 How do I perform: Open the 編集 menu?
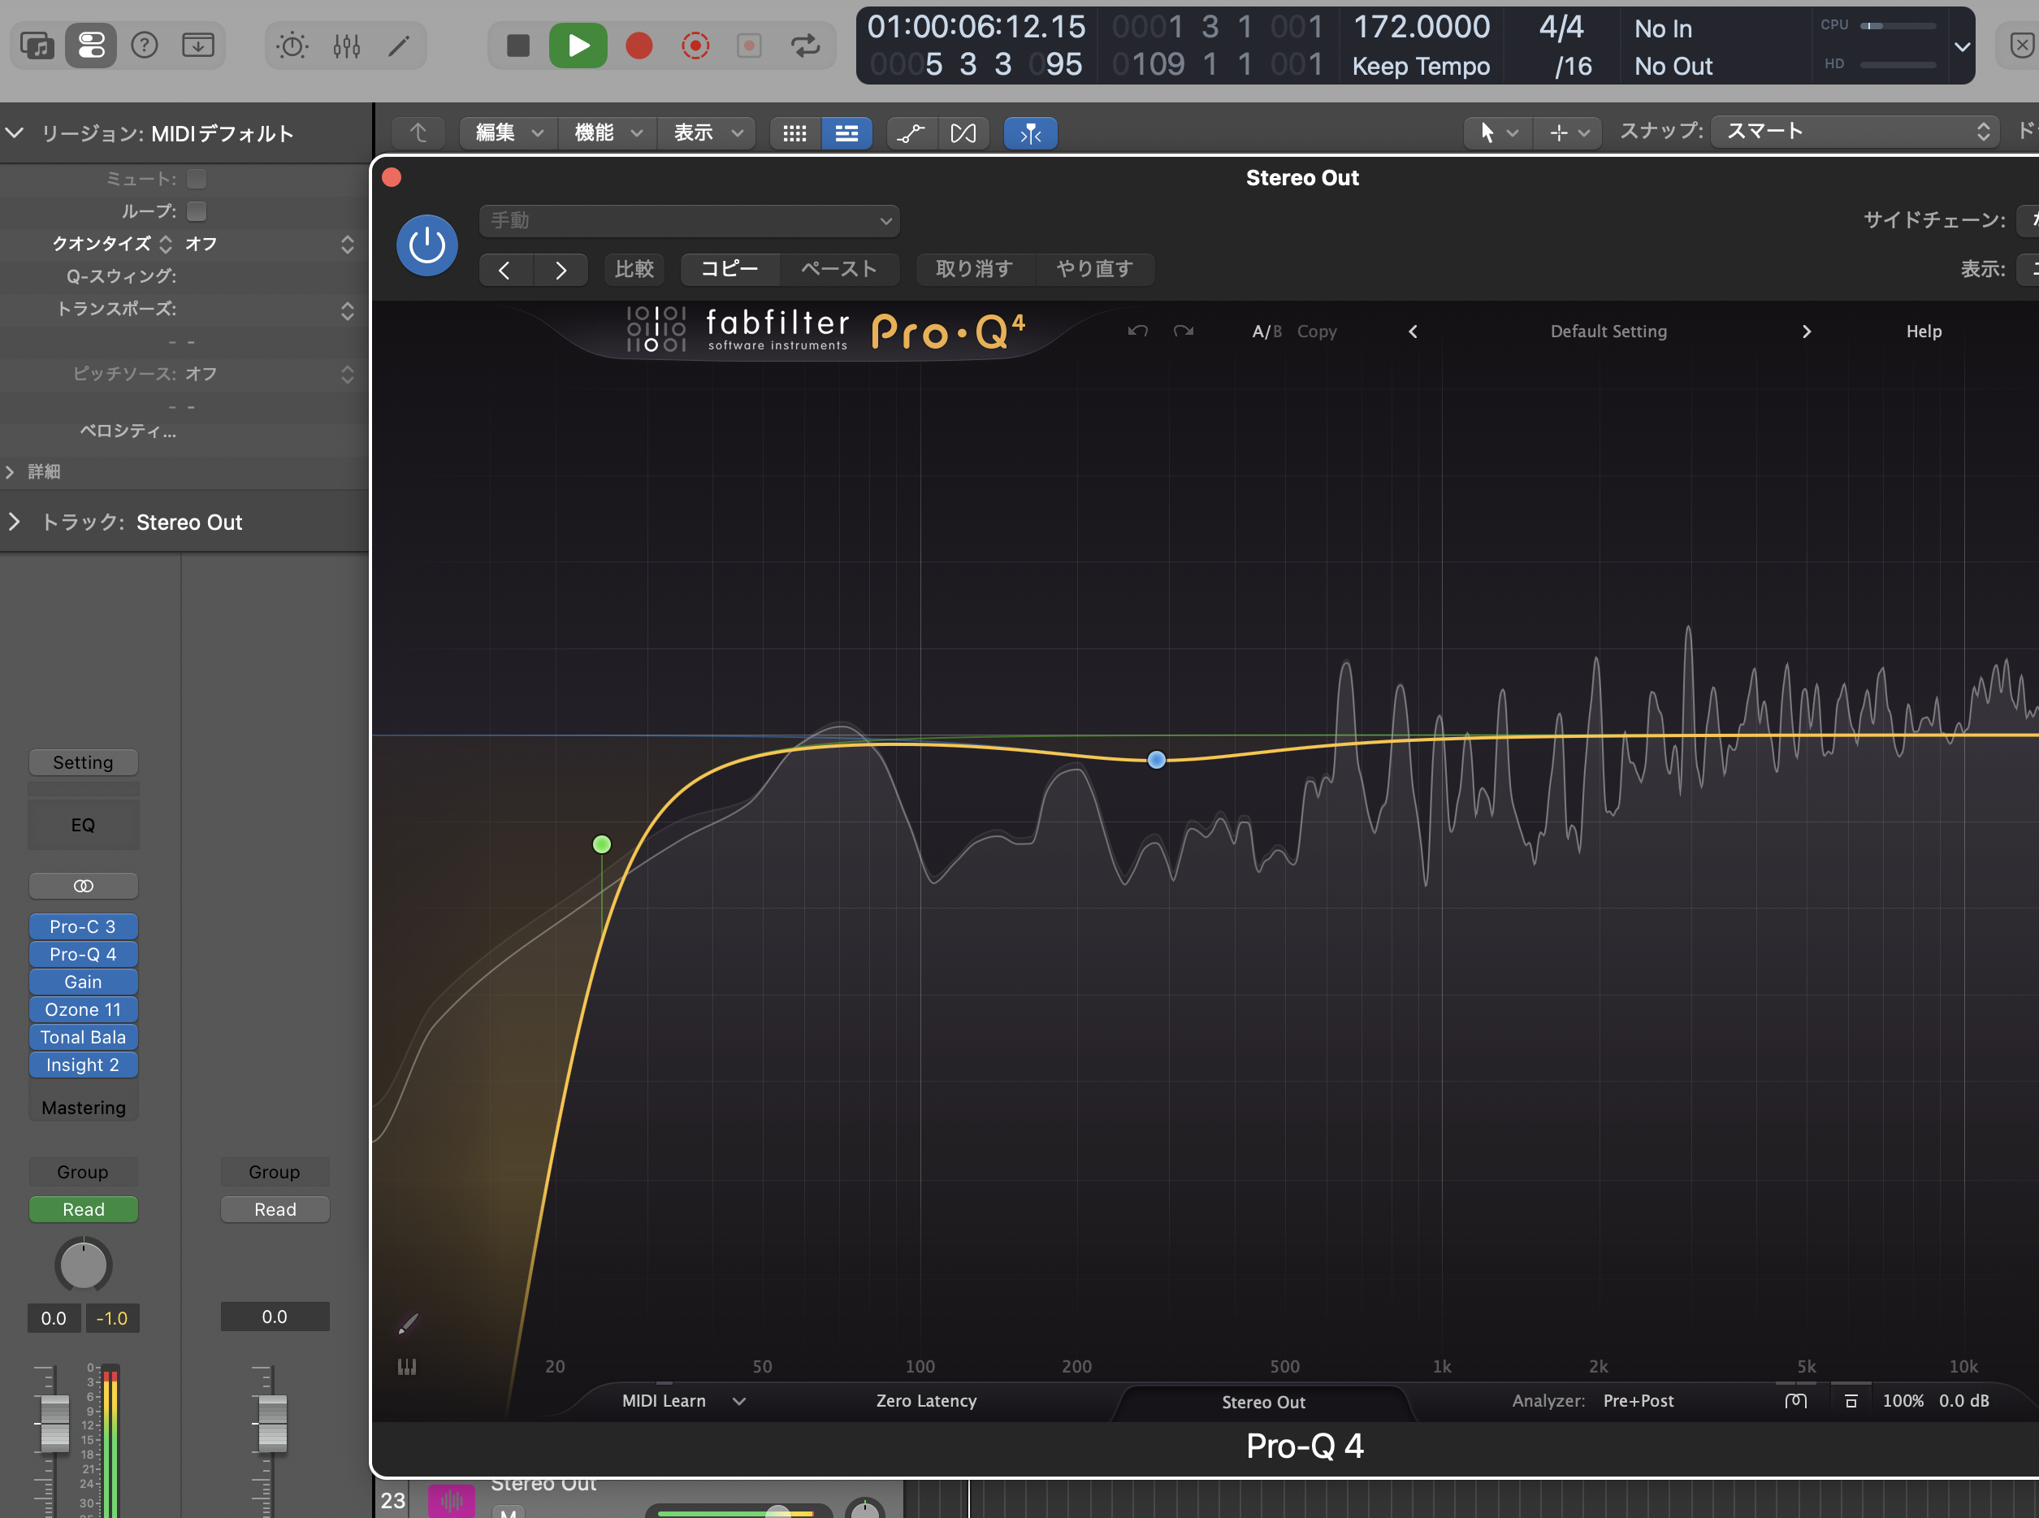click(508, 133)
